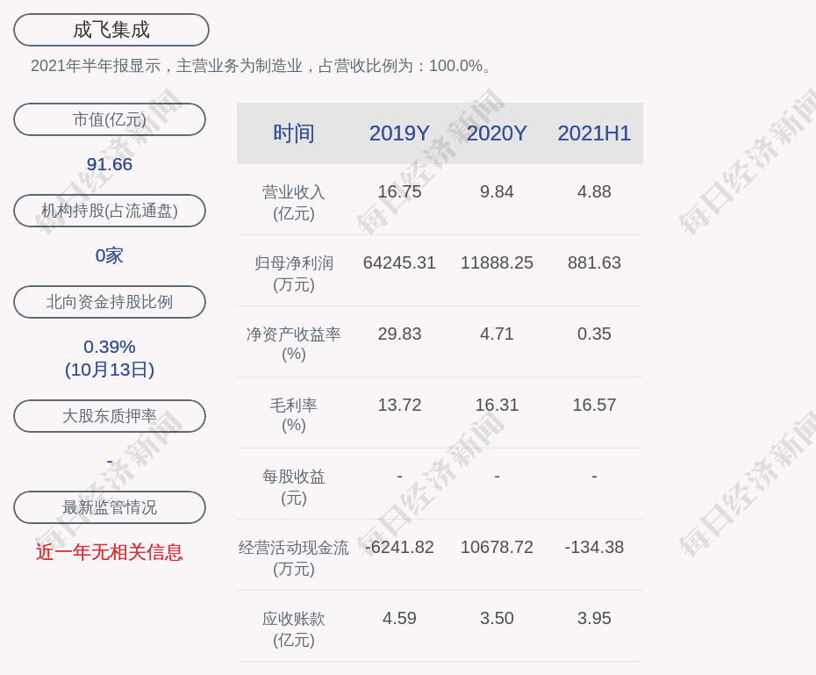Image resolution: width=816 pixels, height=675 pixels.
Task: Select cash flow value -134.38
Action: (594, 547)
